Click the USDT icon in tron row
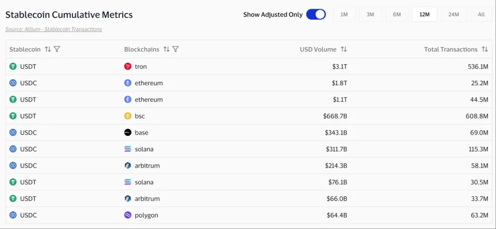The image size is (496, 229). pyautogui.click(x=13, y=66)
